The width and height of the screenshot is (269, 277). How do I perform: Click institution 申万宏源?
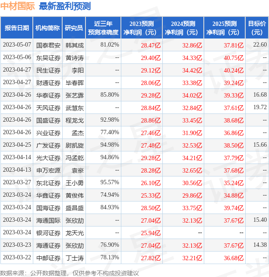tap(48, 171)
